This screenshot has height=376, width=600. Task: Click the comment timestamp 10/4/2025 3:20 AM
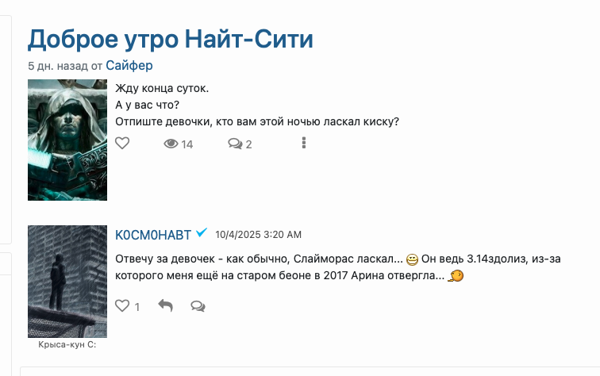tap(258, 235)
